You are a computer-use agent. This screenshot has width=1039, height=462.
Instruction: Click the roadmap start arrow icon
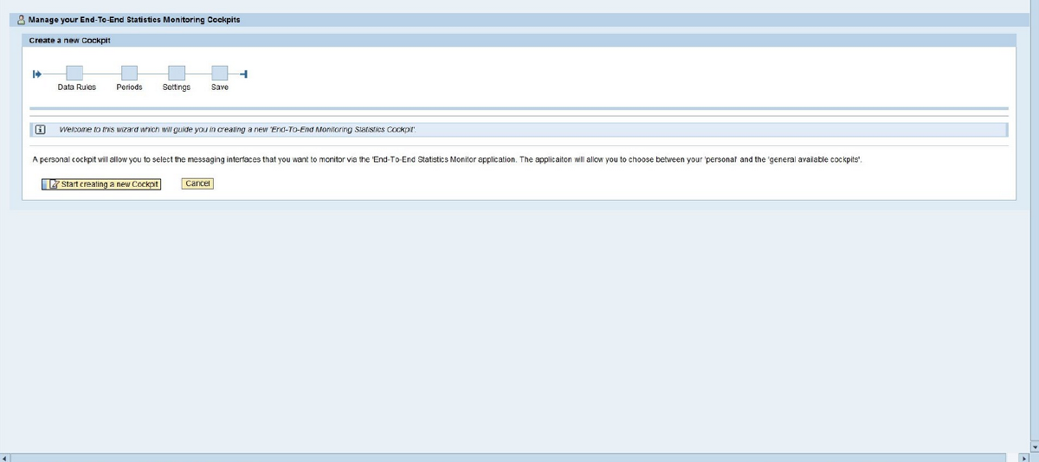pyautogui.click(x=36, y=74)
